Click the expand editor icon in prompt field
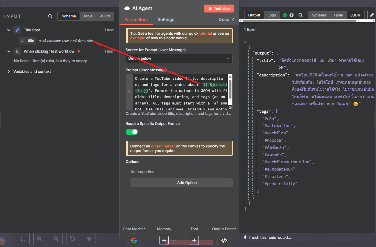This screenshot has width=376, height=247. [x=230, y=107]
